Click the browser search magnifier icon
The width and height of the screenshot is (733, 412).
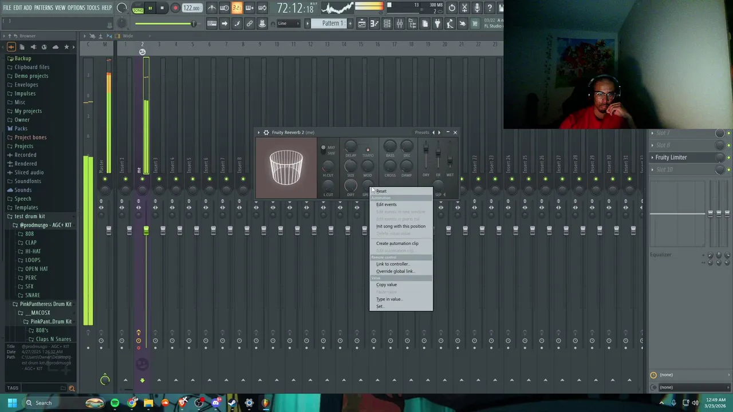tap(72, 388)
